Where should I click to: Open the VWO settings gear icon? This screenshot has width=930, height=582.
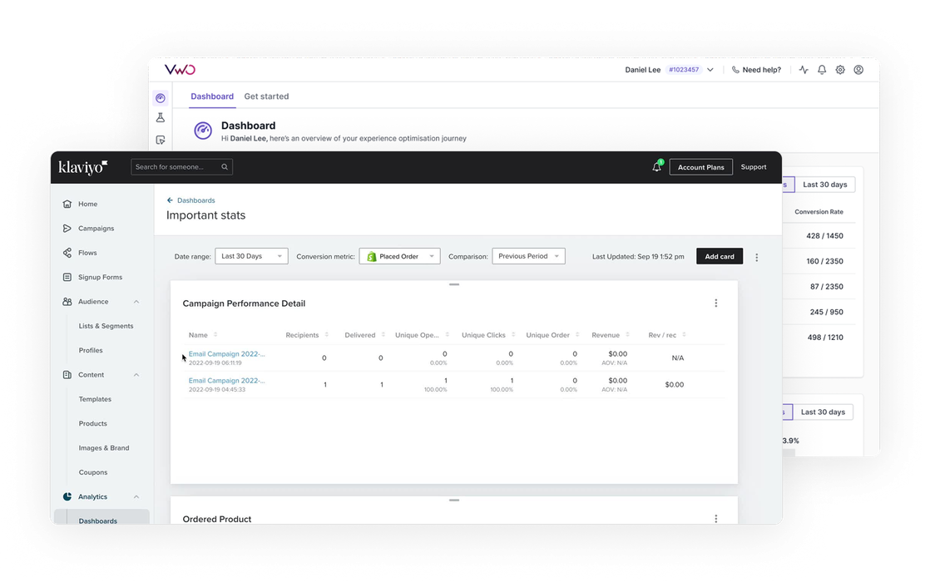(840, 70)
